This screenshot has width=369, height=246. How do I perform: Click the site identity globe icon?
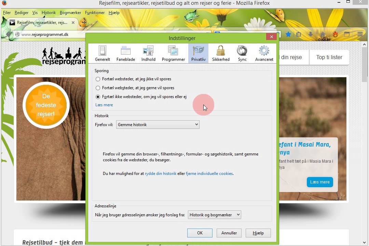(x=17, y=35)
